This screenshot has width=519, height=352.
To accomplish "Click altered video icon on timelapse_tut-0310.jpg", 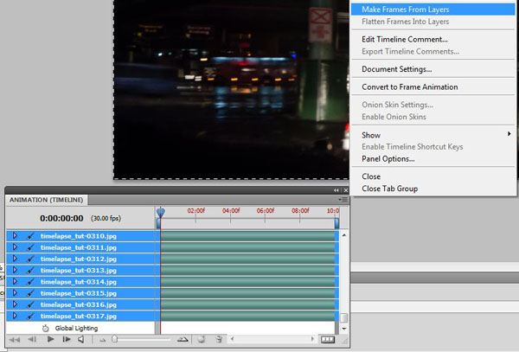I will coord(30,236).
